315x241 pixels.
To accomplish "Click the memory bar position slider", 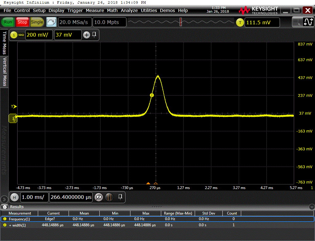I will point(181,22).
